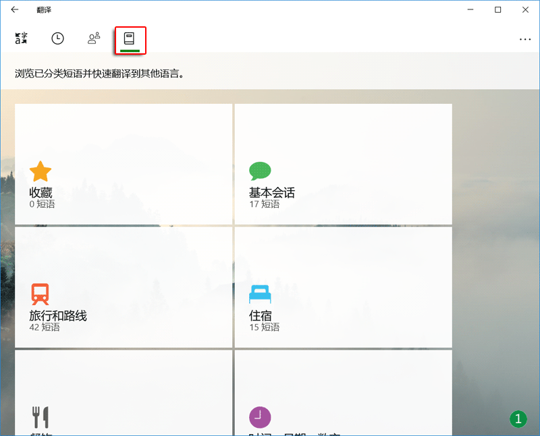The width and height of the screenshot is (540, 436).
Task: Click the blue bed icon
Action: point(260,294)
